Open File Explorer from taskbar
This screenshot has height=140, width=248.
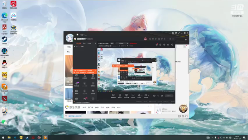9,138
